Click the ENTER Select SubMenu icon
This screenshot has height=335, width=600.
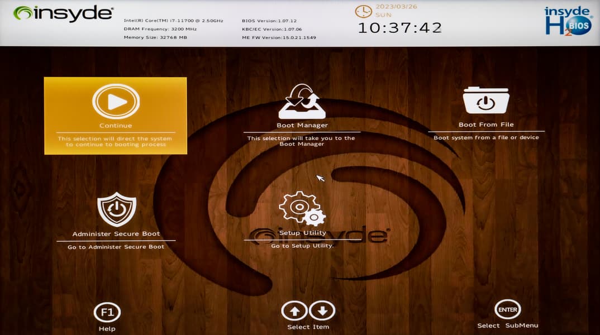pyautogui.click(x=507, y=309)
